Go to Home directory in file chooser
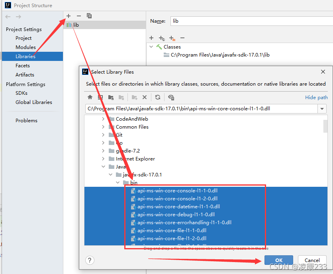333x274 pixels. click(x=90, y=97)
